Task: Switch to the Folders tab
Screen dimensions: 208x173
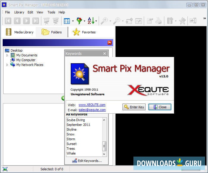Action: tap(52, 32)
